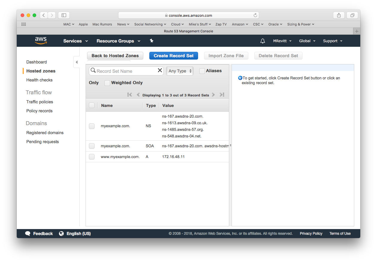
Task: Go to next page of records
Action: click(x=213, y=95)
